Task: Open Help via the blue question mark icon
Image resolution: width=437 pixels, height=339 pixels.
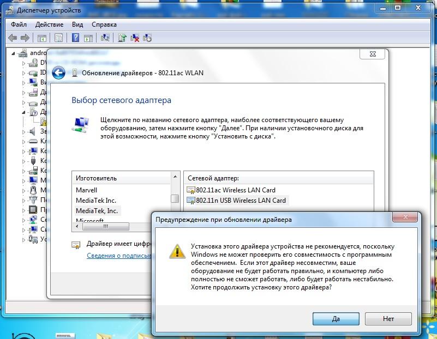Action: pyautogui.click(x=75, y=38)
